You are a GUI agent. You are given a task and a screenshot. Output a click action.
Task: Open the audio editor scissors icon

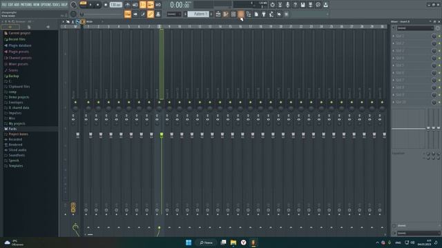pos(280,5)
